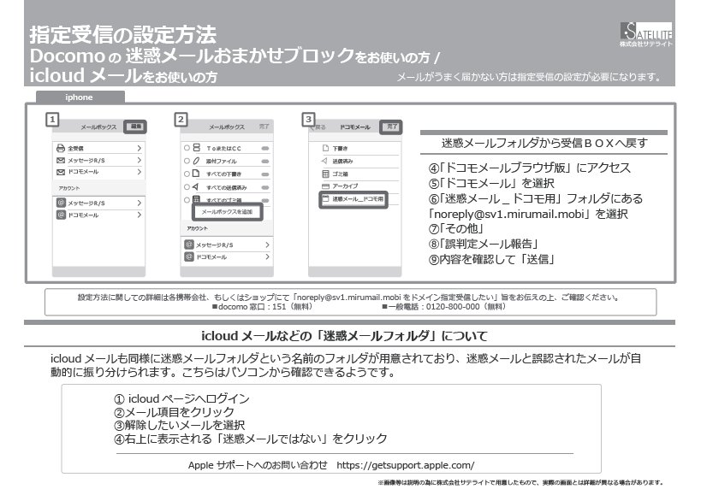Viewport: 701px width, 501px height.
Task: Click the folder icon of 迷惑メール_ドコモ用 in screen 3
Action: tap(326, 198)
